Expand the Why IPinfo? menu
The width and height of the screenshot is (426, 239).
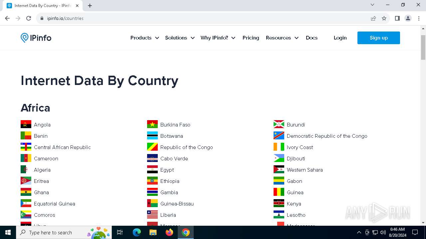218,38
